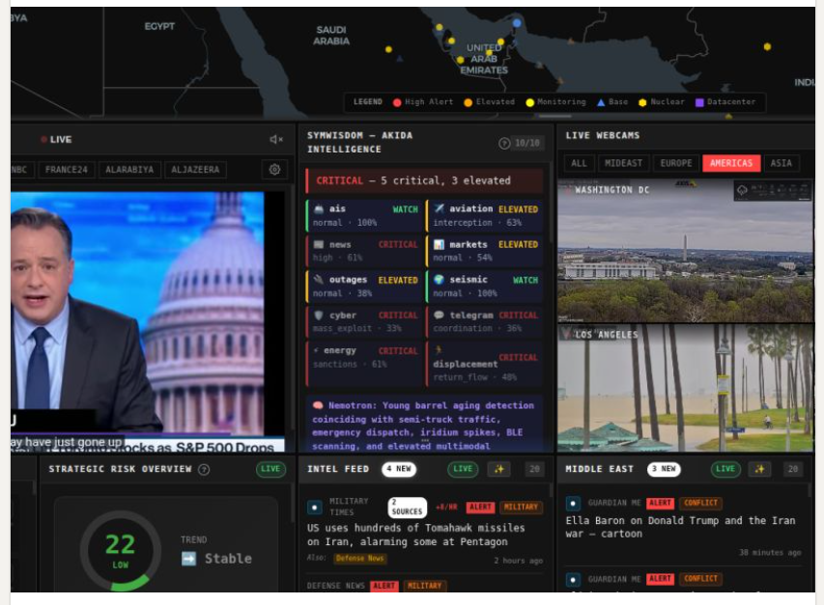Unmute the live news stream speaker icon

[x=276, y=139]
